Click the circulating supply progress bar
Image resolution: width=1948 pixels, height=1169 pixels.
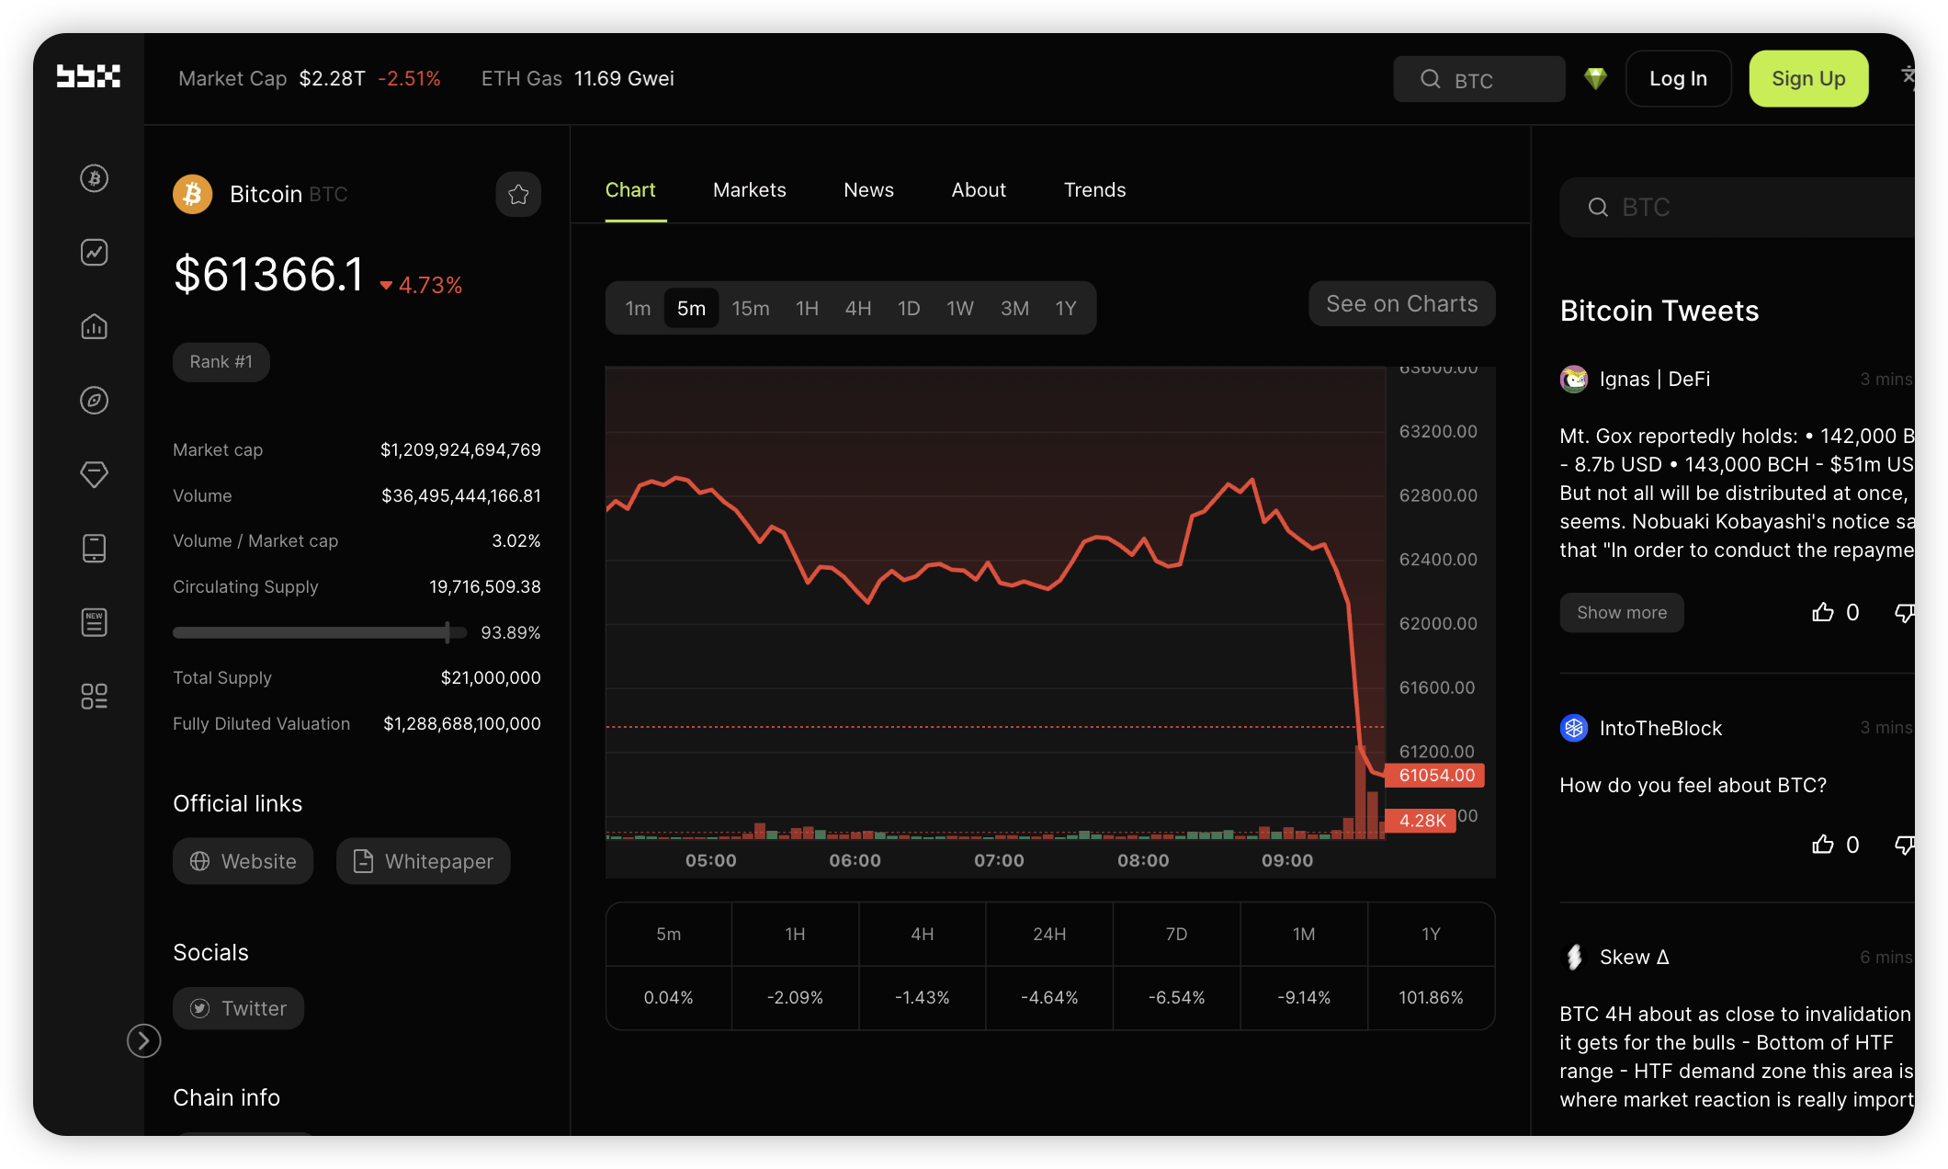coord(320,632)
